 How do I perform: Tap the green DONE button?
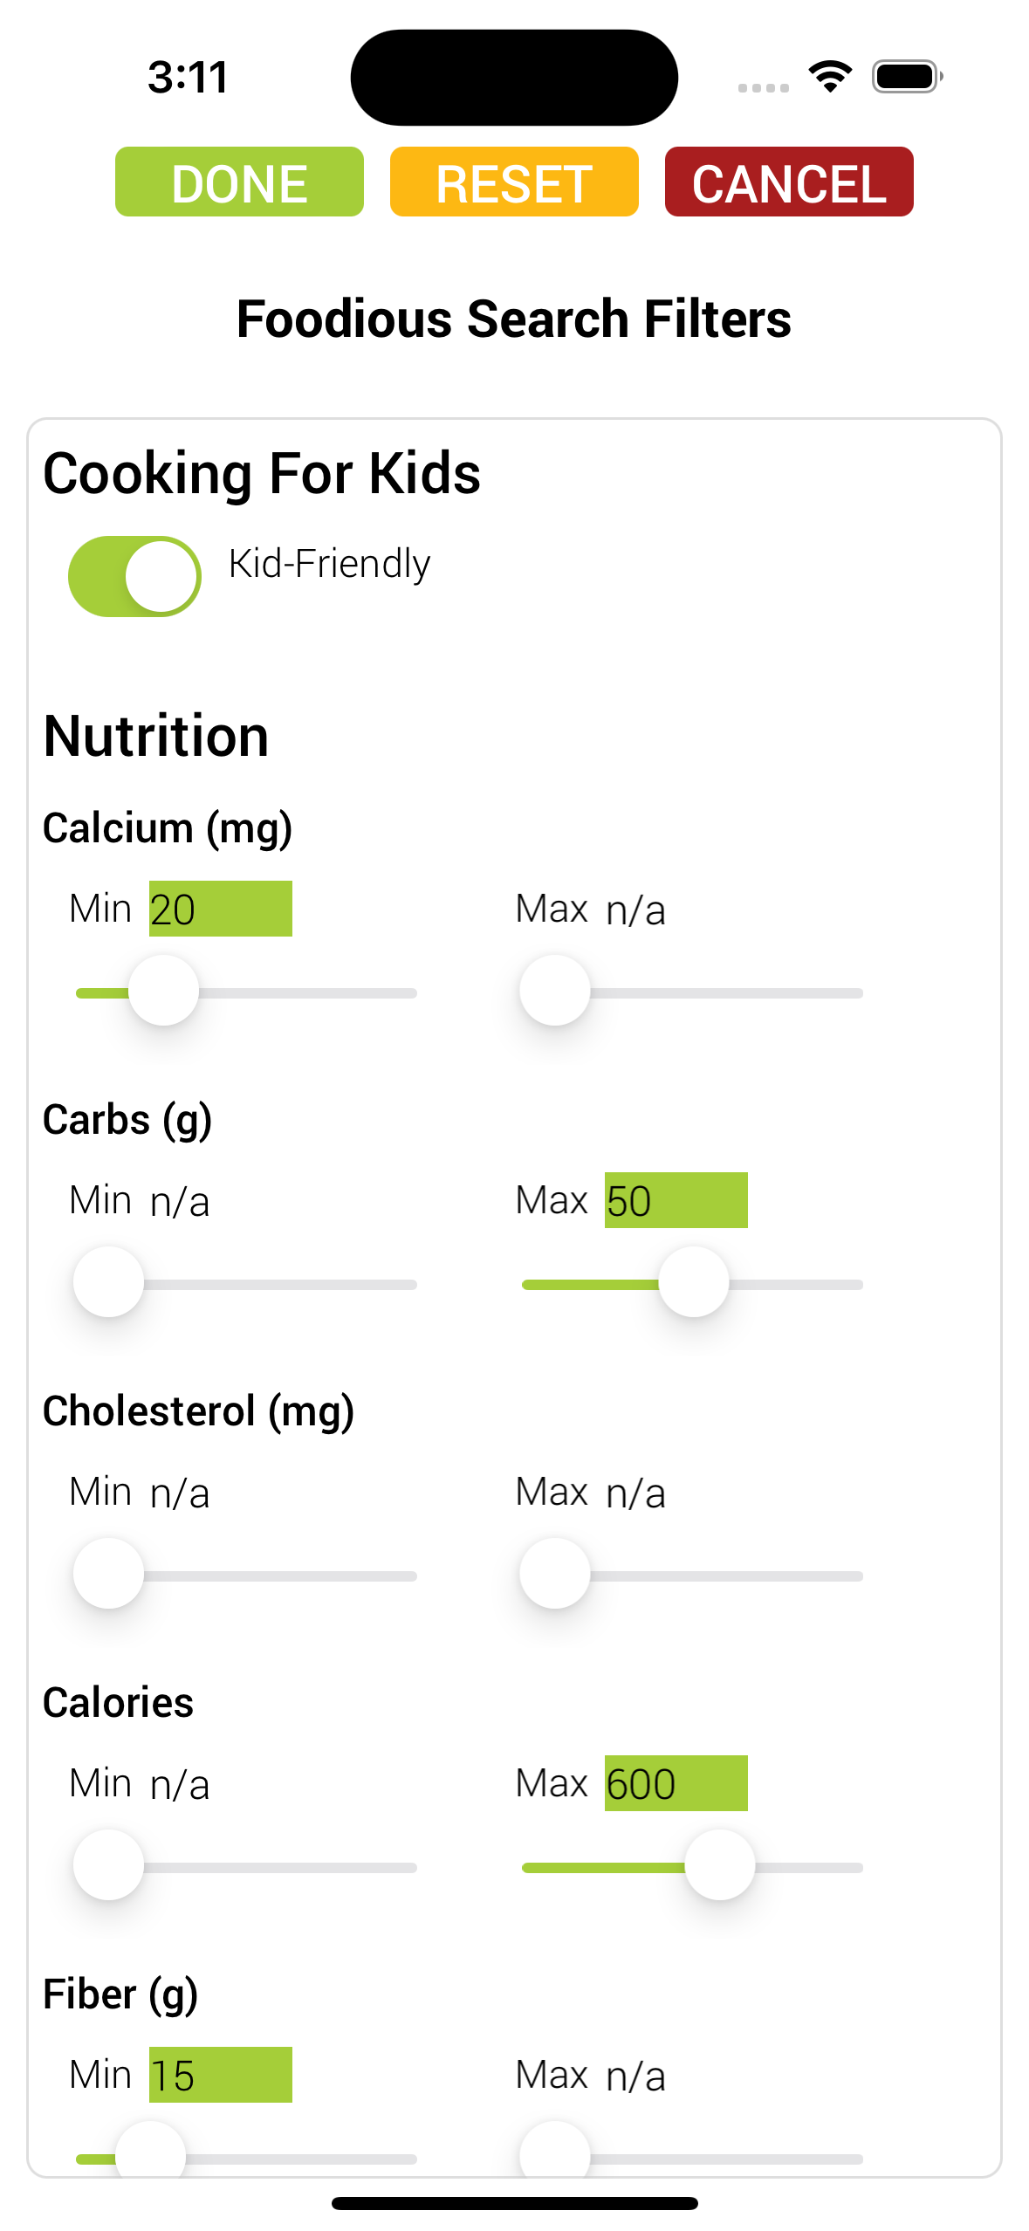(x=239, y=182)
